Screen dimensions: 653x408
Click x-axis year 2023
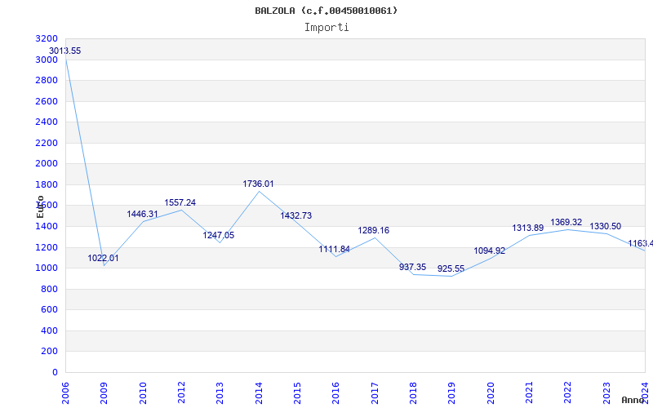click(x=606, y=393)
